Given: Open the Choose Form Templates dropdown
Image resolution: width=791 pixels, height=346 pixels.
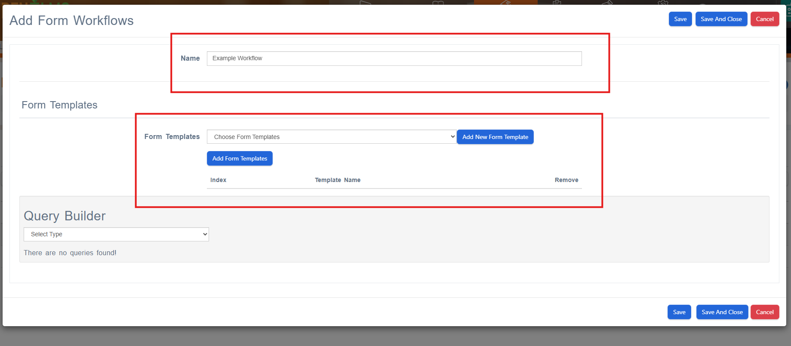Looking at the screenshot, I should tap(332, 137).
